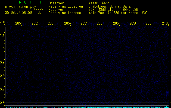
Task: Click the meteor echo blip near 2100
Action: pos(167,93)
